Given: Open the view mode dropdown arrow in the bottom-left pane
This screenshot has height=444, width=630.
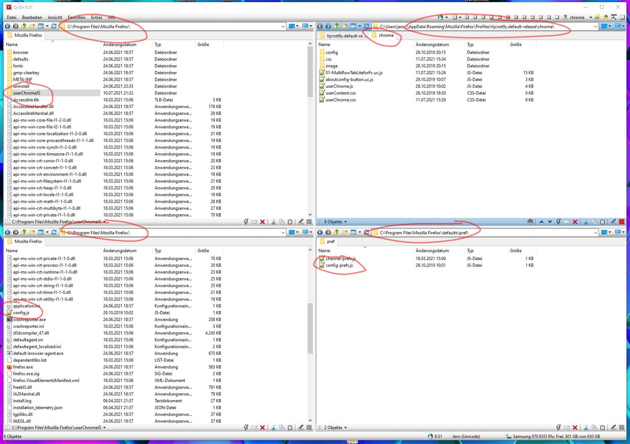Looking at the screenshot, I should click(47, 233).
